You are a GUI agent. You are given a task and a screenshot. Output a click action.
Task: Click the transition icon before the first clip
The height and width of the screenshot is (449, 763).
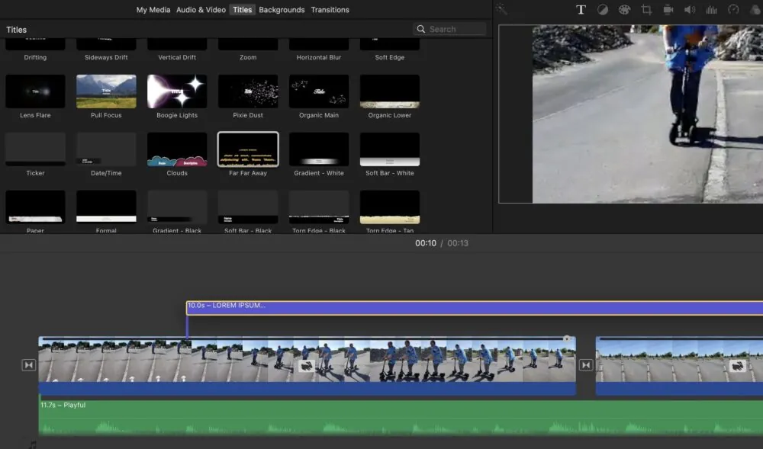click(29, 365)
